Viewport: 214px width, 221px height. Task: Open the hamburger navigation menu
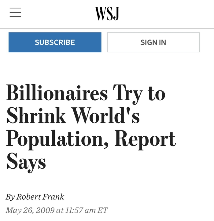(15, 13)
